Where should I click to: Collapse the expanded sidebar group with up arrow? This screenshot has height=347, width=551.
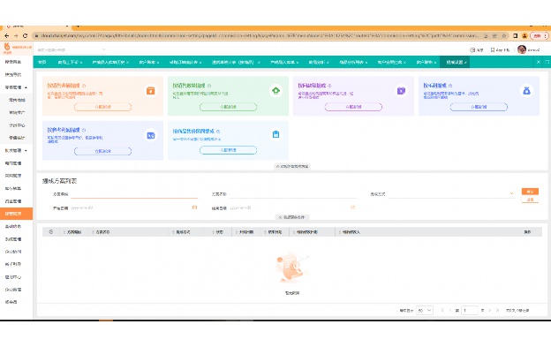26,87
